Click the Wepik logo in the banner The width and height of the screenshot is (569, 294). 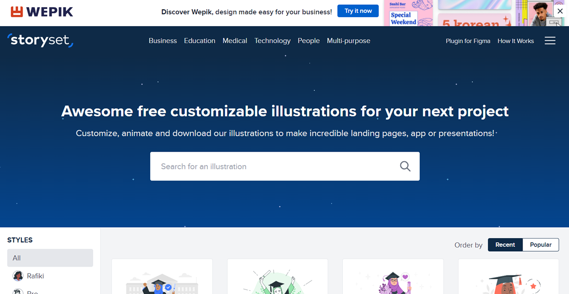[42, 11]
